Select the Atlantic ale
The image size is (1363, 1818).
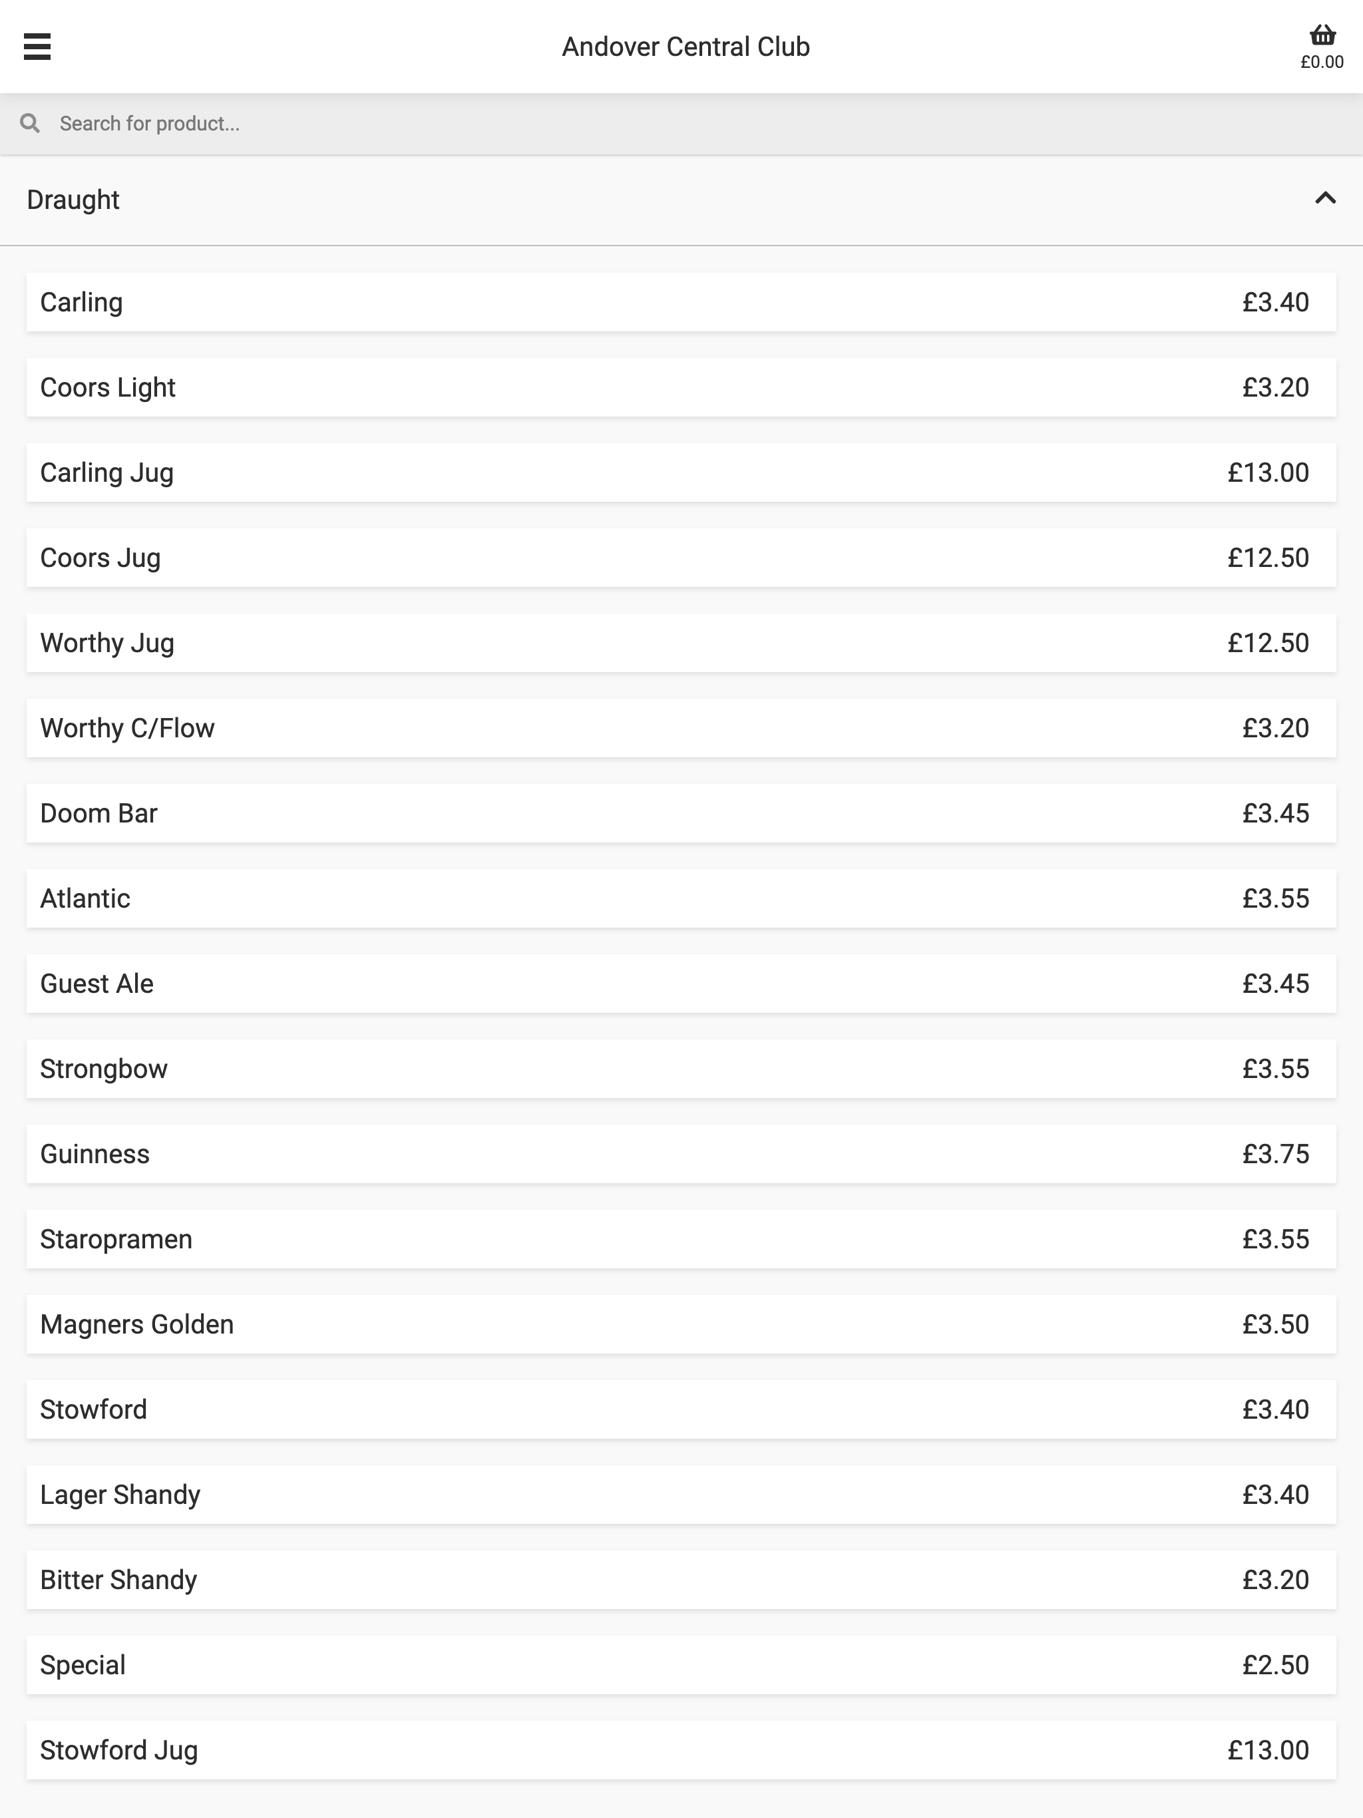(681, 898)
